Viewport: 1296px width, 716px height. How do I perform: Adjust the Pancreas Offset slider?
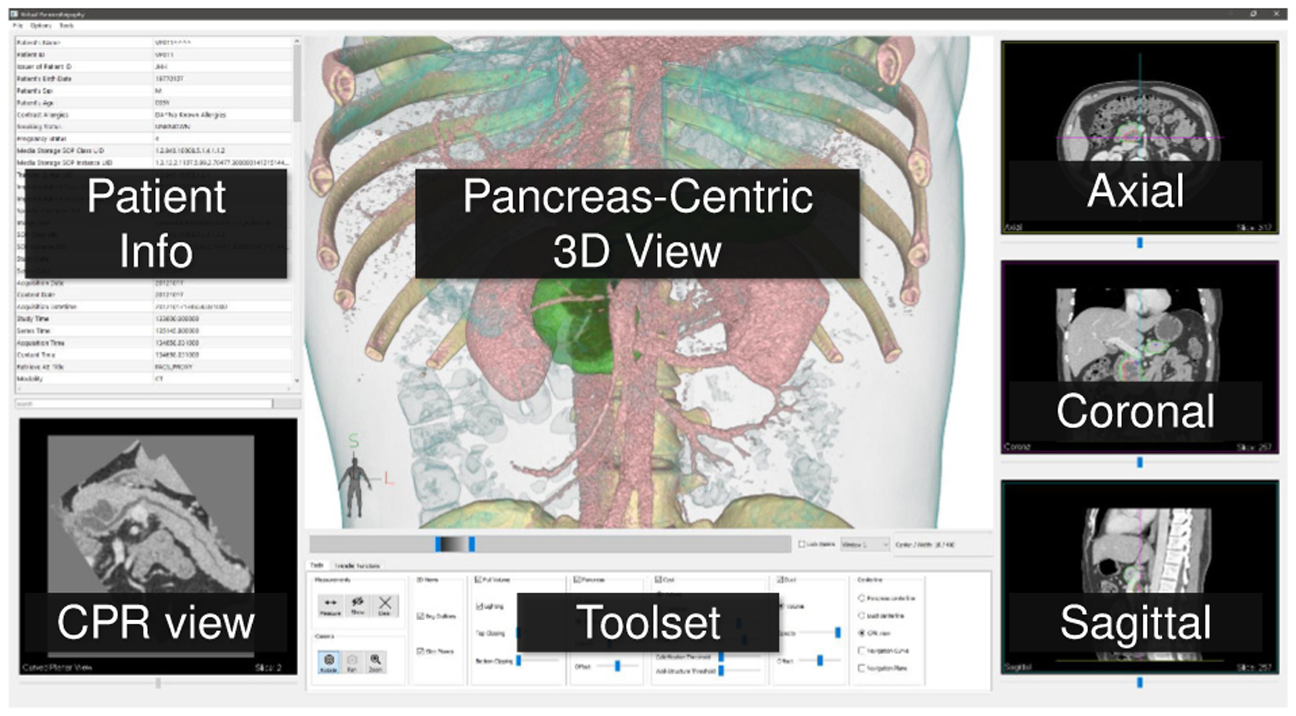(x=617, y=666)
